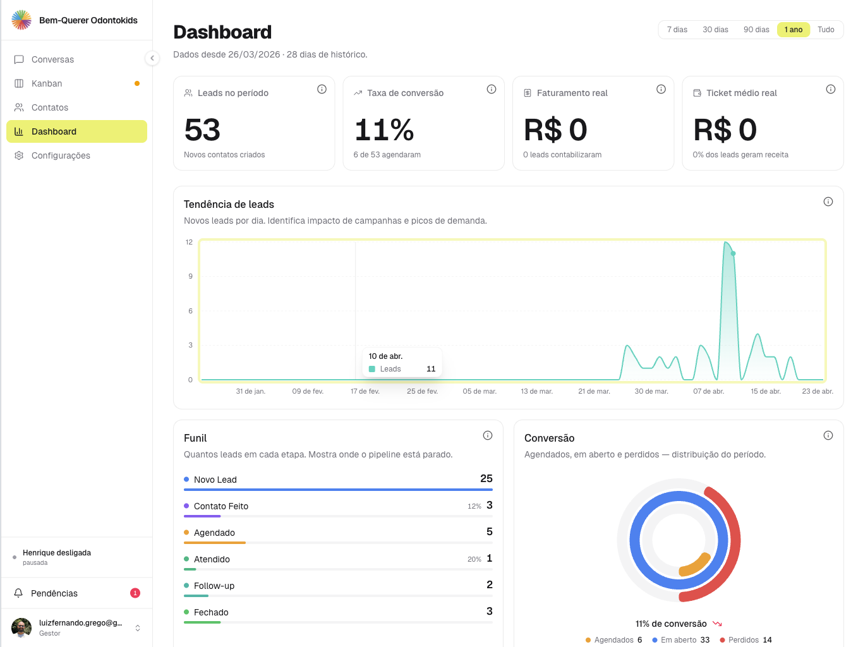Open the Henrique desligada status item
The height and width of the screenshot is (647, 863).
[57, 557]
